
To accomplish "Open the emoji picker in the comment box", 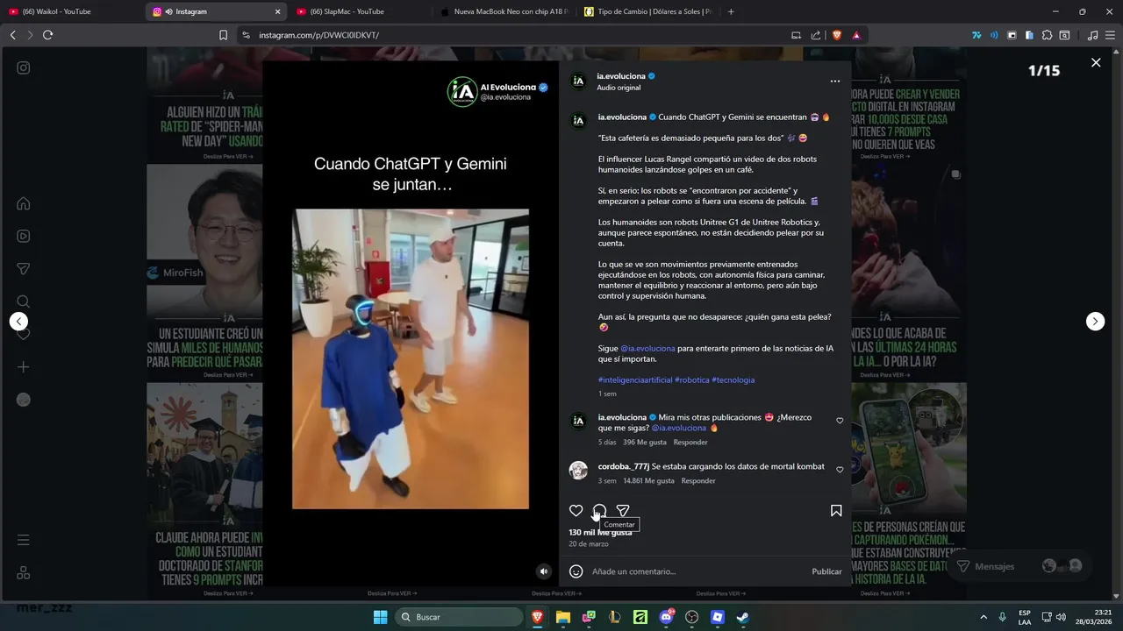I will pyautogui.click(x=576, y=571).
